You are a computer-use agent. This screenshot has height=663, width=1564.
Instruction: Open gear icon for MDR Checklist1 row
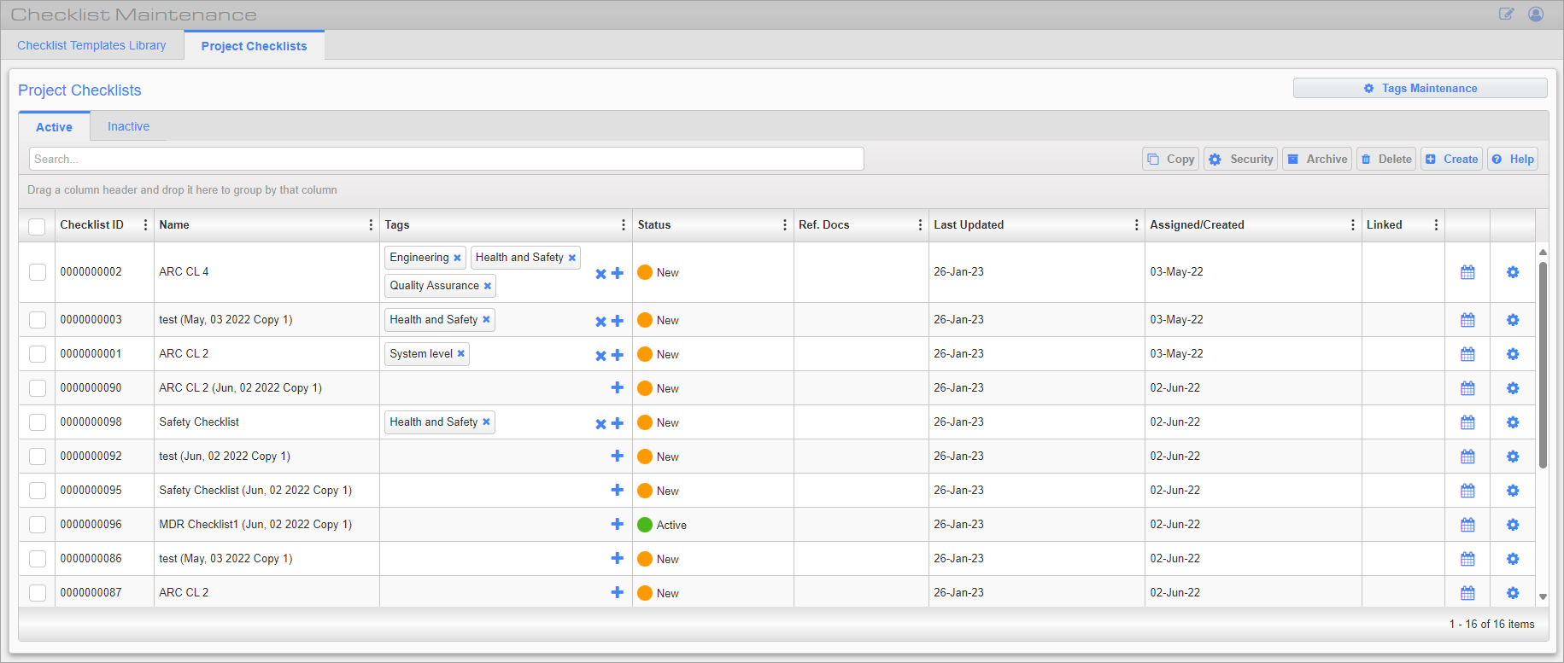coord(1513,525)
